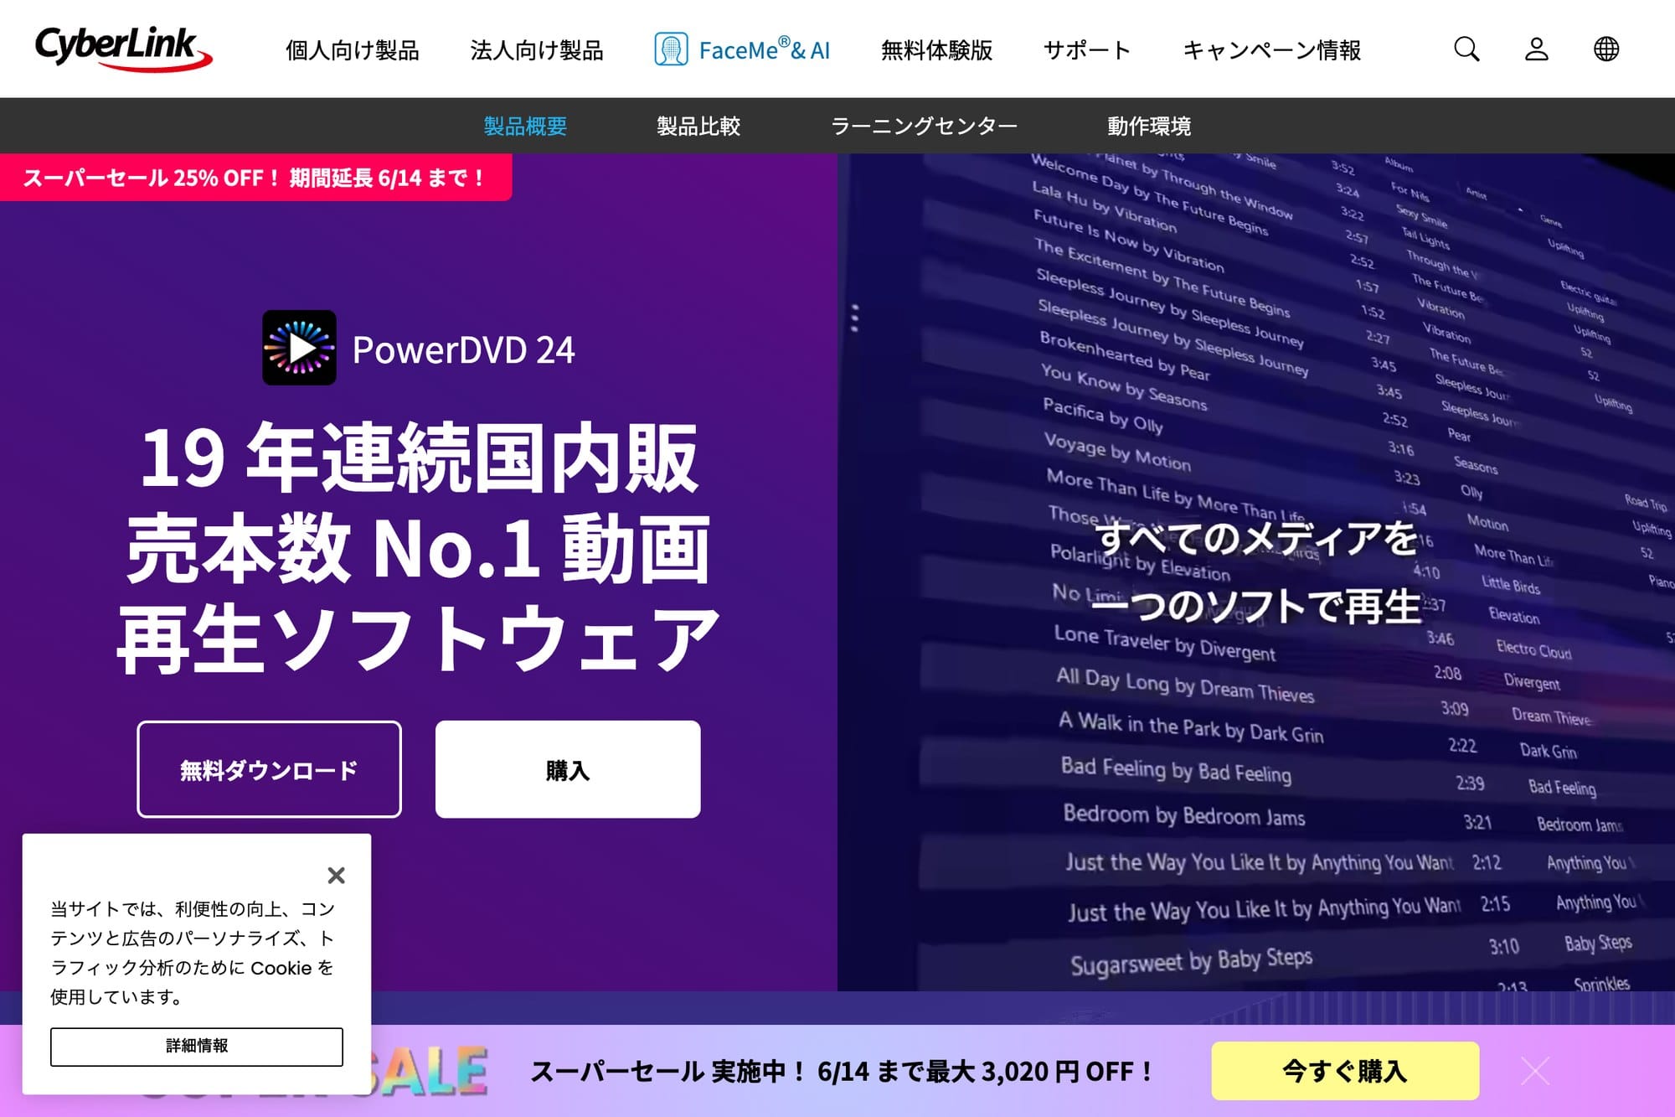Open the user account icon
The image size is (1675, 1117).
pyautogui.click(x=1536, y=49)
